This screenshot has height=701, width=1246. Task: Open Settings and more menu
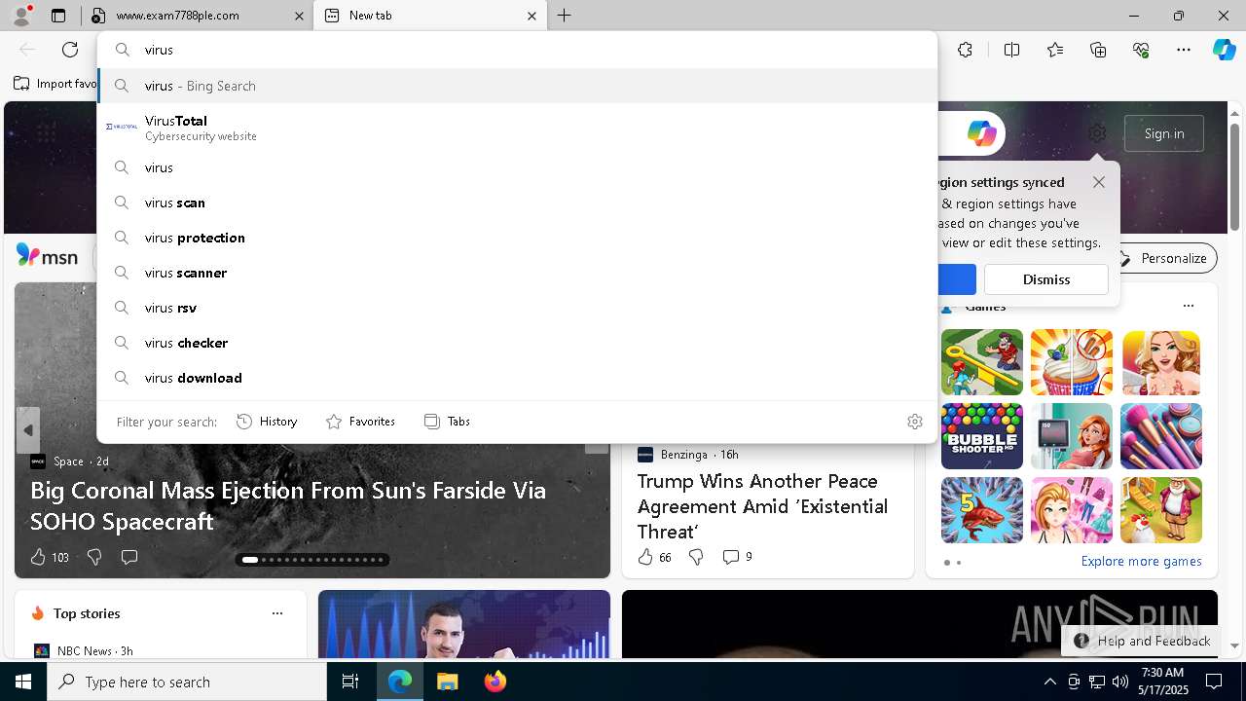click(x=1184, y=50)
